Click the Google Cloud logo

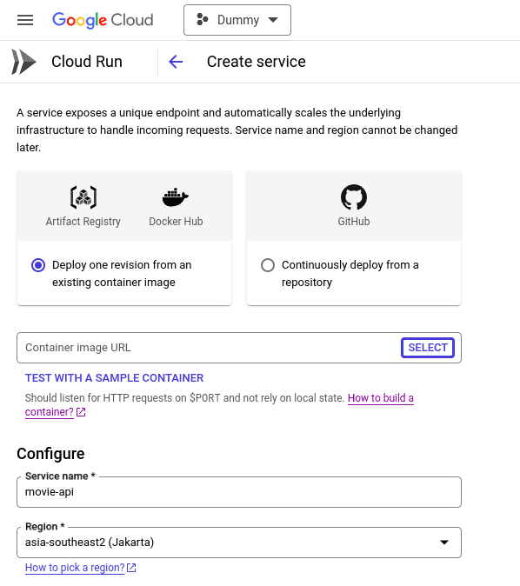coord(103,20)
